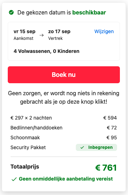The width and height of the screenshot is (128, 195).
Task: Click the € 594 nightly subtotal amount
Action: [110, 118]
